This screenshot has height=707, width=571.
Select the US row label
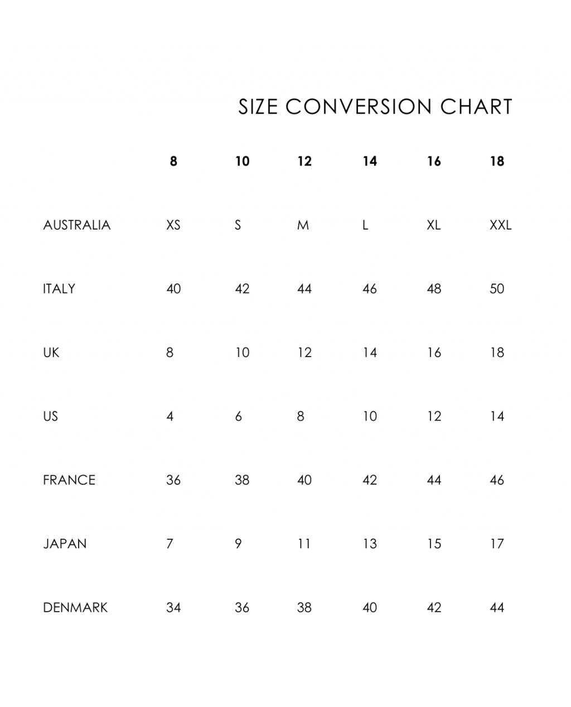(x=50, y=416)
